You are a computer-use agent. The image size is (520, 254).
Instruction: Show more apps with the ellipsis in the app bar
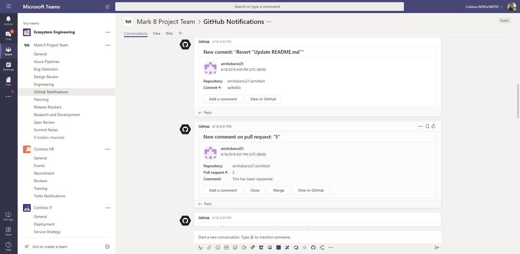(x=8, y=96)
